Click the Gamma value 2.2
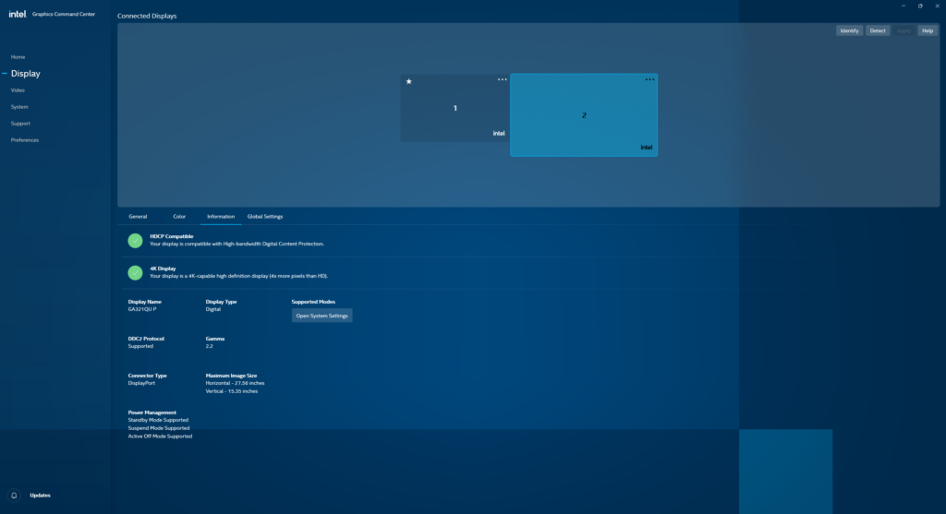 210,346
